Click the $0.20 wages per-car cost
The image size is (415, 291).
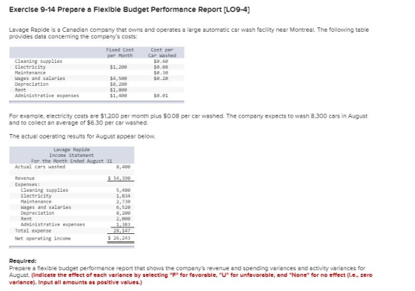161,78
